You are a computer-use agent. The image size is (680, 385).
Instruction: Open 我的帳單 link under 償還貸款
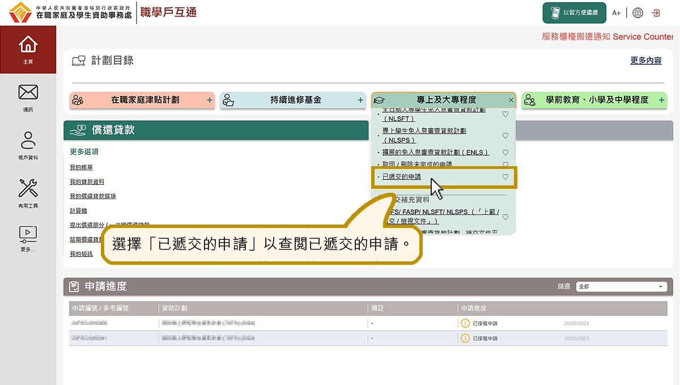(81, 168)
